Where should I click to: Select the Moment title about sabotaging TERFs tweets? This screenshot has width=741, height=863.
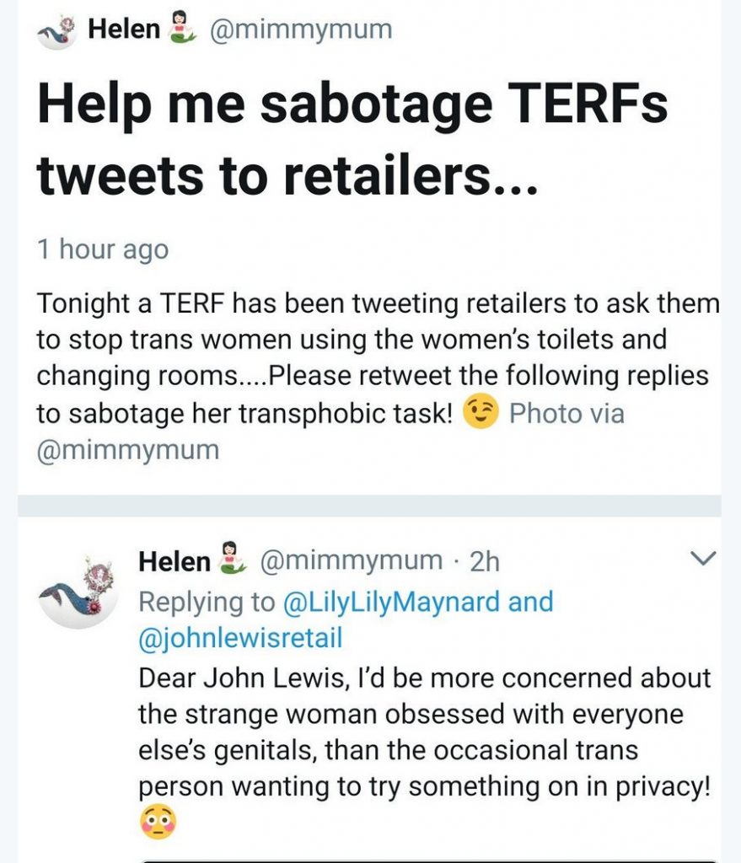tap(352, 140)
